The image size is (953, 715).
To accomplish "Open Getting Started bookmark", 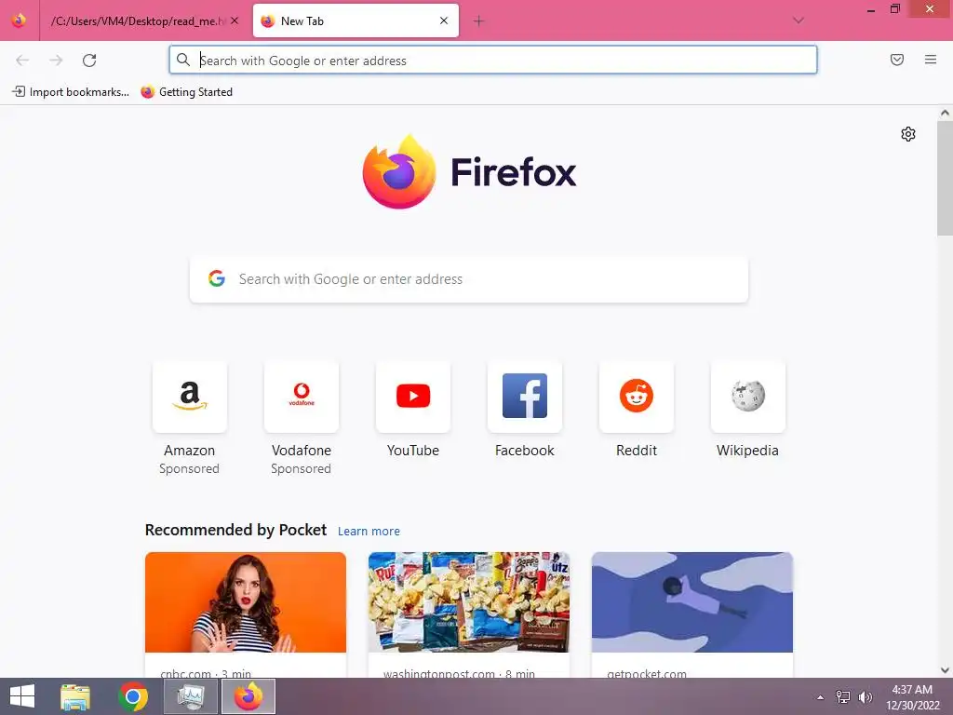I will (x=186, y=92).
